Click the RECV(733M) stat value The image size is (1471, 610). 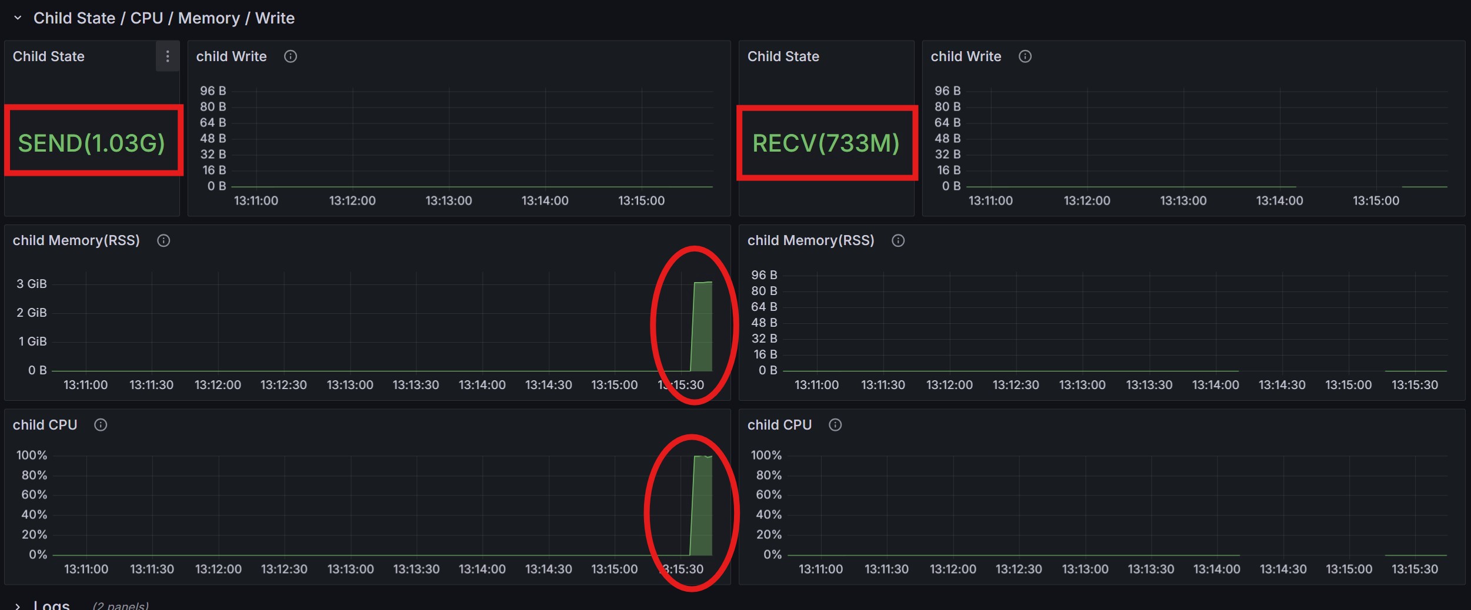click(x=826, y=143)
